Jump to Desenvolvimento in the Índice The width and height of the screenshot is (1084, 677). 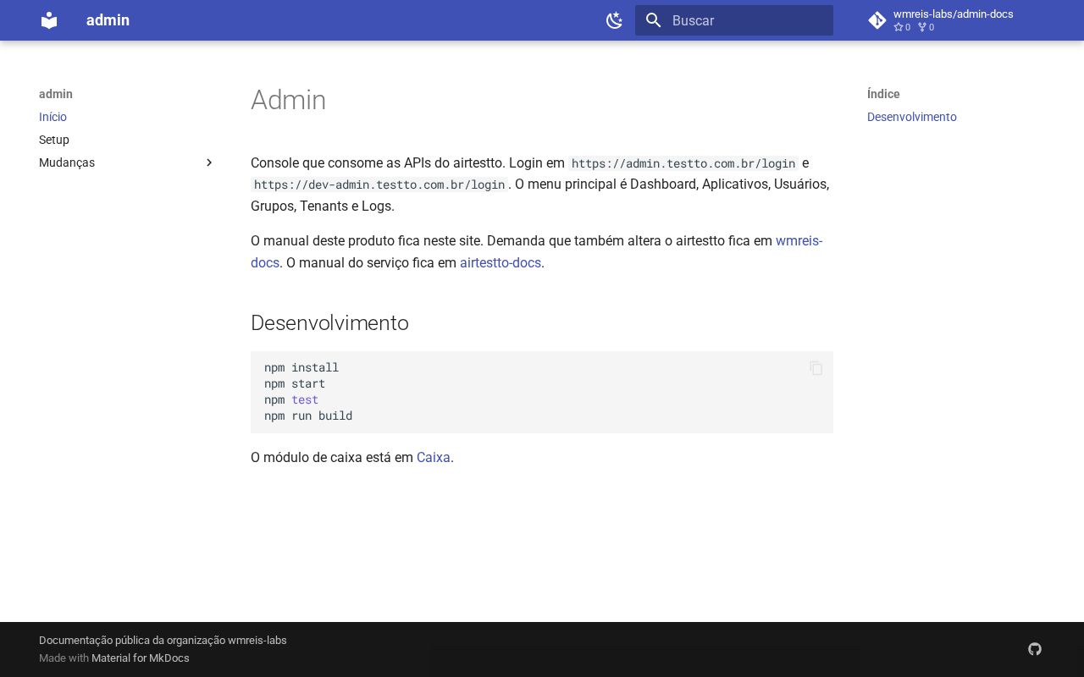[x=912, y=117]
